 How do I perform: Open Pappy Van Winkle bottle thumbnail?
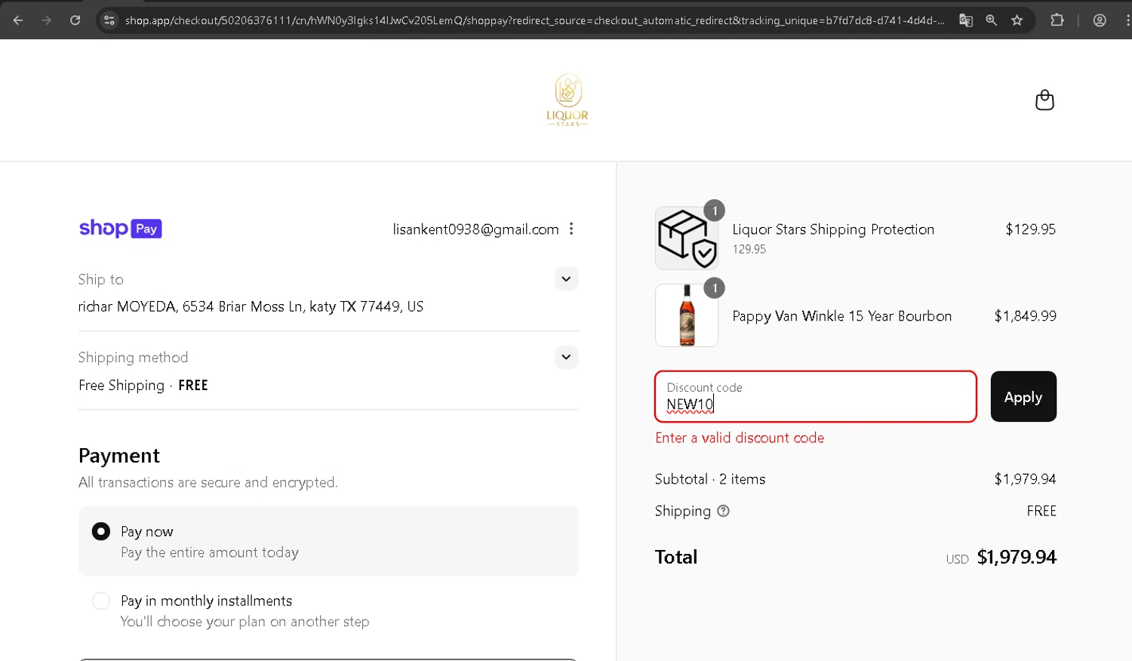click(x=687, y=315)
